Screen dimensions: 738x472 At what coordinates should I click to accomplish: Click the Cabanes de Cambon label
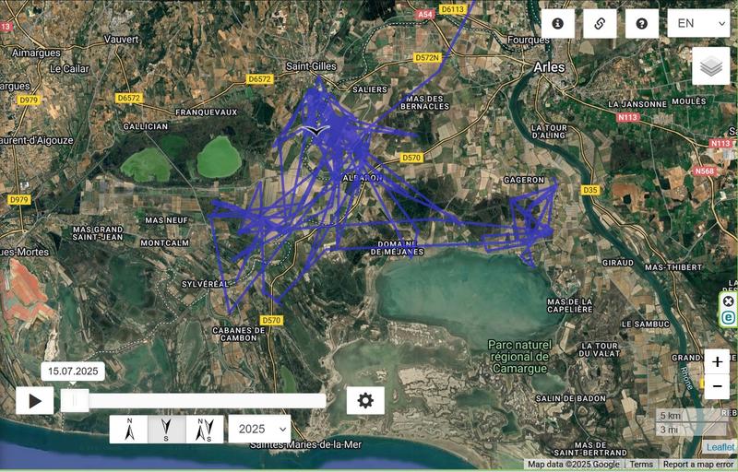239,335
